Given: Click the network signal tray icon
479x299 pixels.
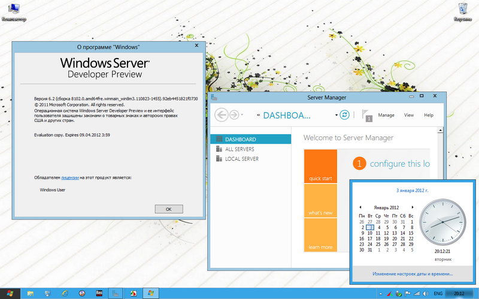Looking at the screenshot, I should 417,294.
